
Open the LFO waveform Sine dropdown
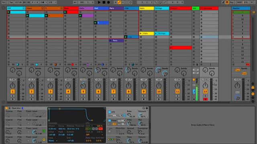tap(113, 116)
